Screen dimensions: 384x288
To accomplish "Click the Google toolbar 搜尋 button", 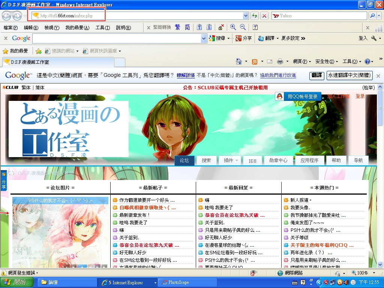I will (218, 38).
